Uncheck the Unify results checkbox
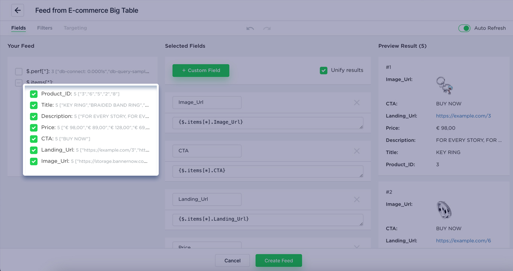Viewport: 513px width, 271px height. click(x=323, y=70)
